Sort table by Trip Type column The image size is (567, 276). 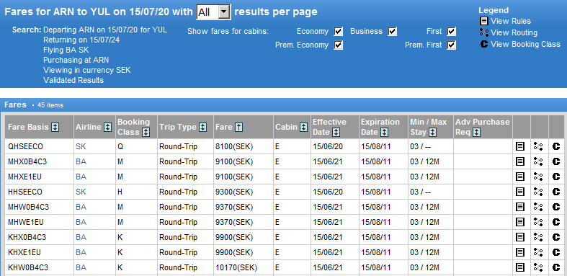tap(203, 128)
